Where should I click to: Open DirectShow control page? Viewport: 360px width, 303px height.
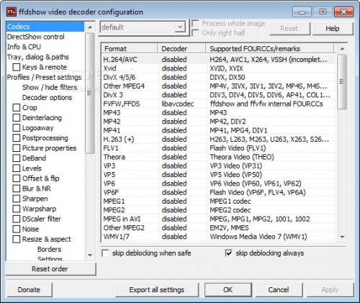point(36,37)
